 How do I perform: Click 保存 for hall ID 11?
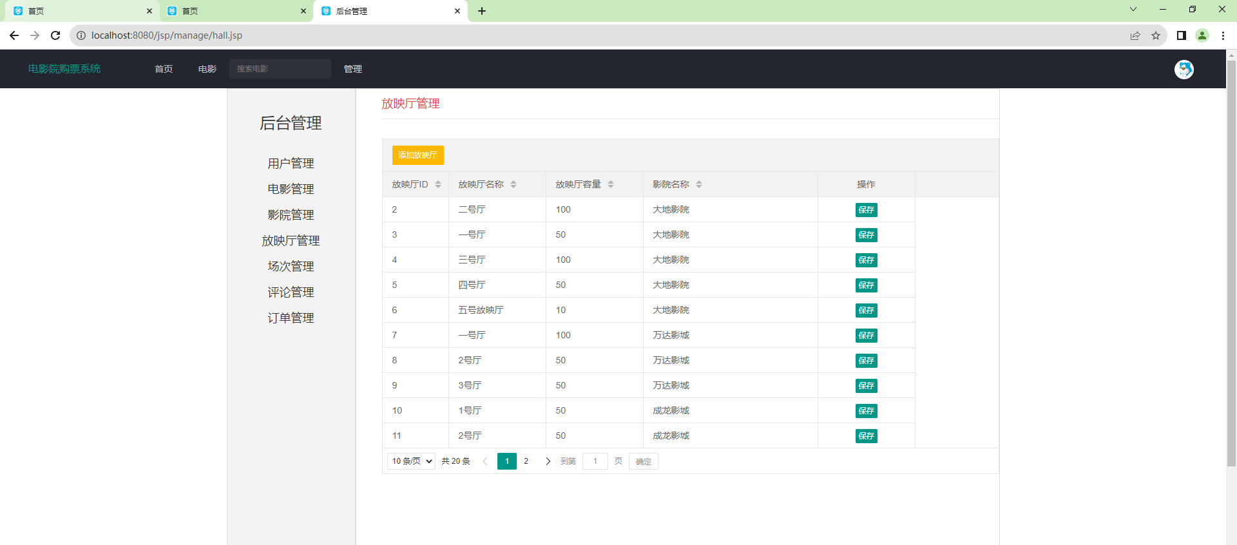pos(867,436)
